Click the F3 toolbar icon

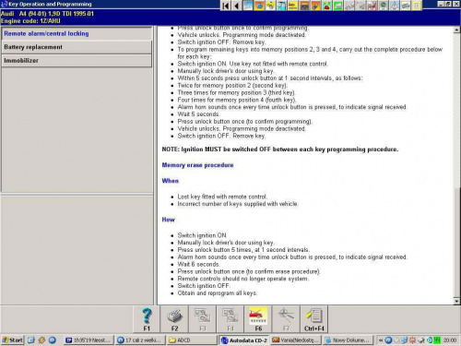203,319
